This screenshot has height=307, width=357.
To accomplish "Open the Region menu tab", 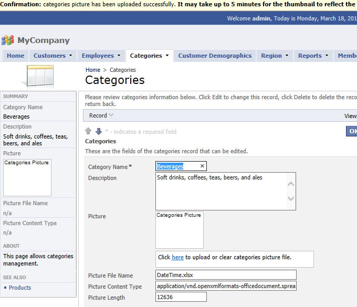I will point(275,56).
